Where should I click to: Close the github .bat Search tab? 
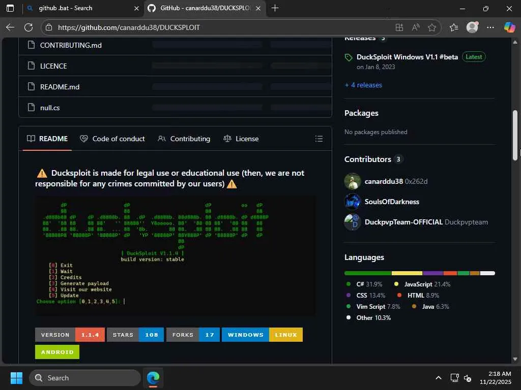pyautogui.click(x=136, y=8)
